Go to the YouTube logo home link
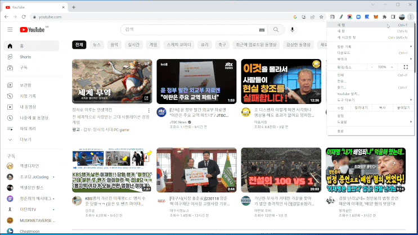This screenshot has height=235, width=418. tap(32, 30)
